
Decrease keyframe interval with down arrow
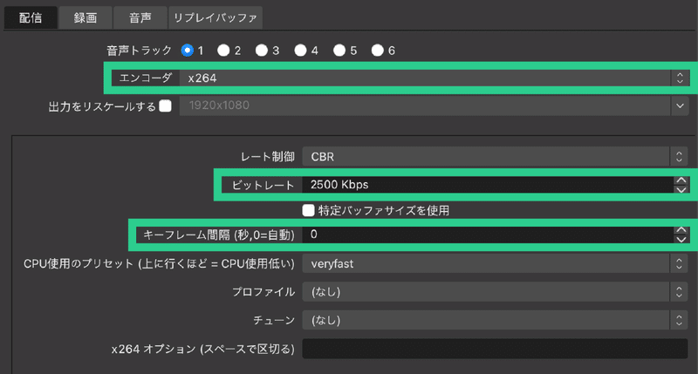pos(681,239)
